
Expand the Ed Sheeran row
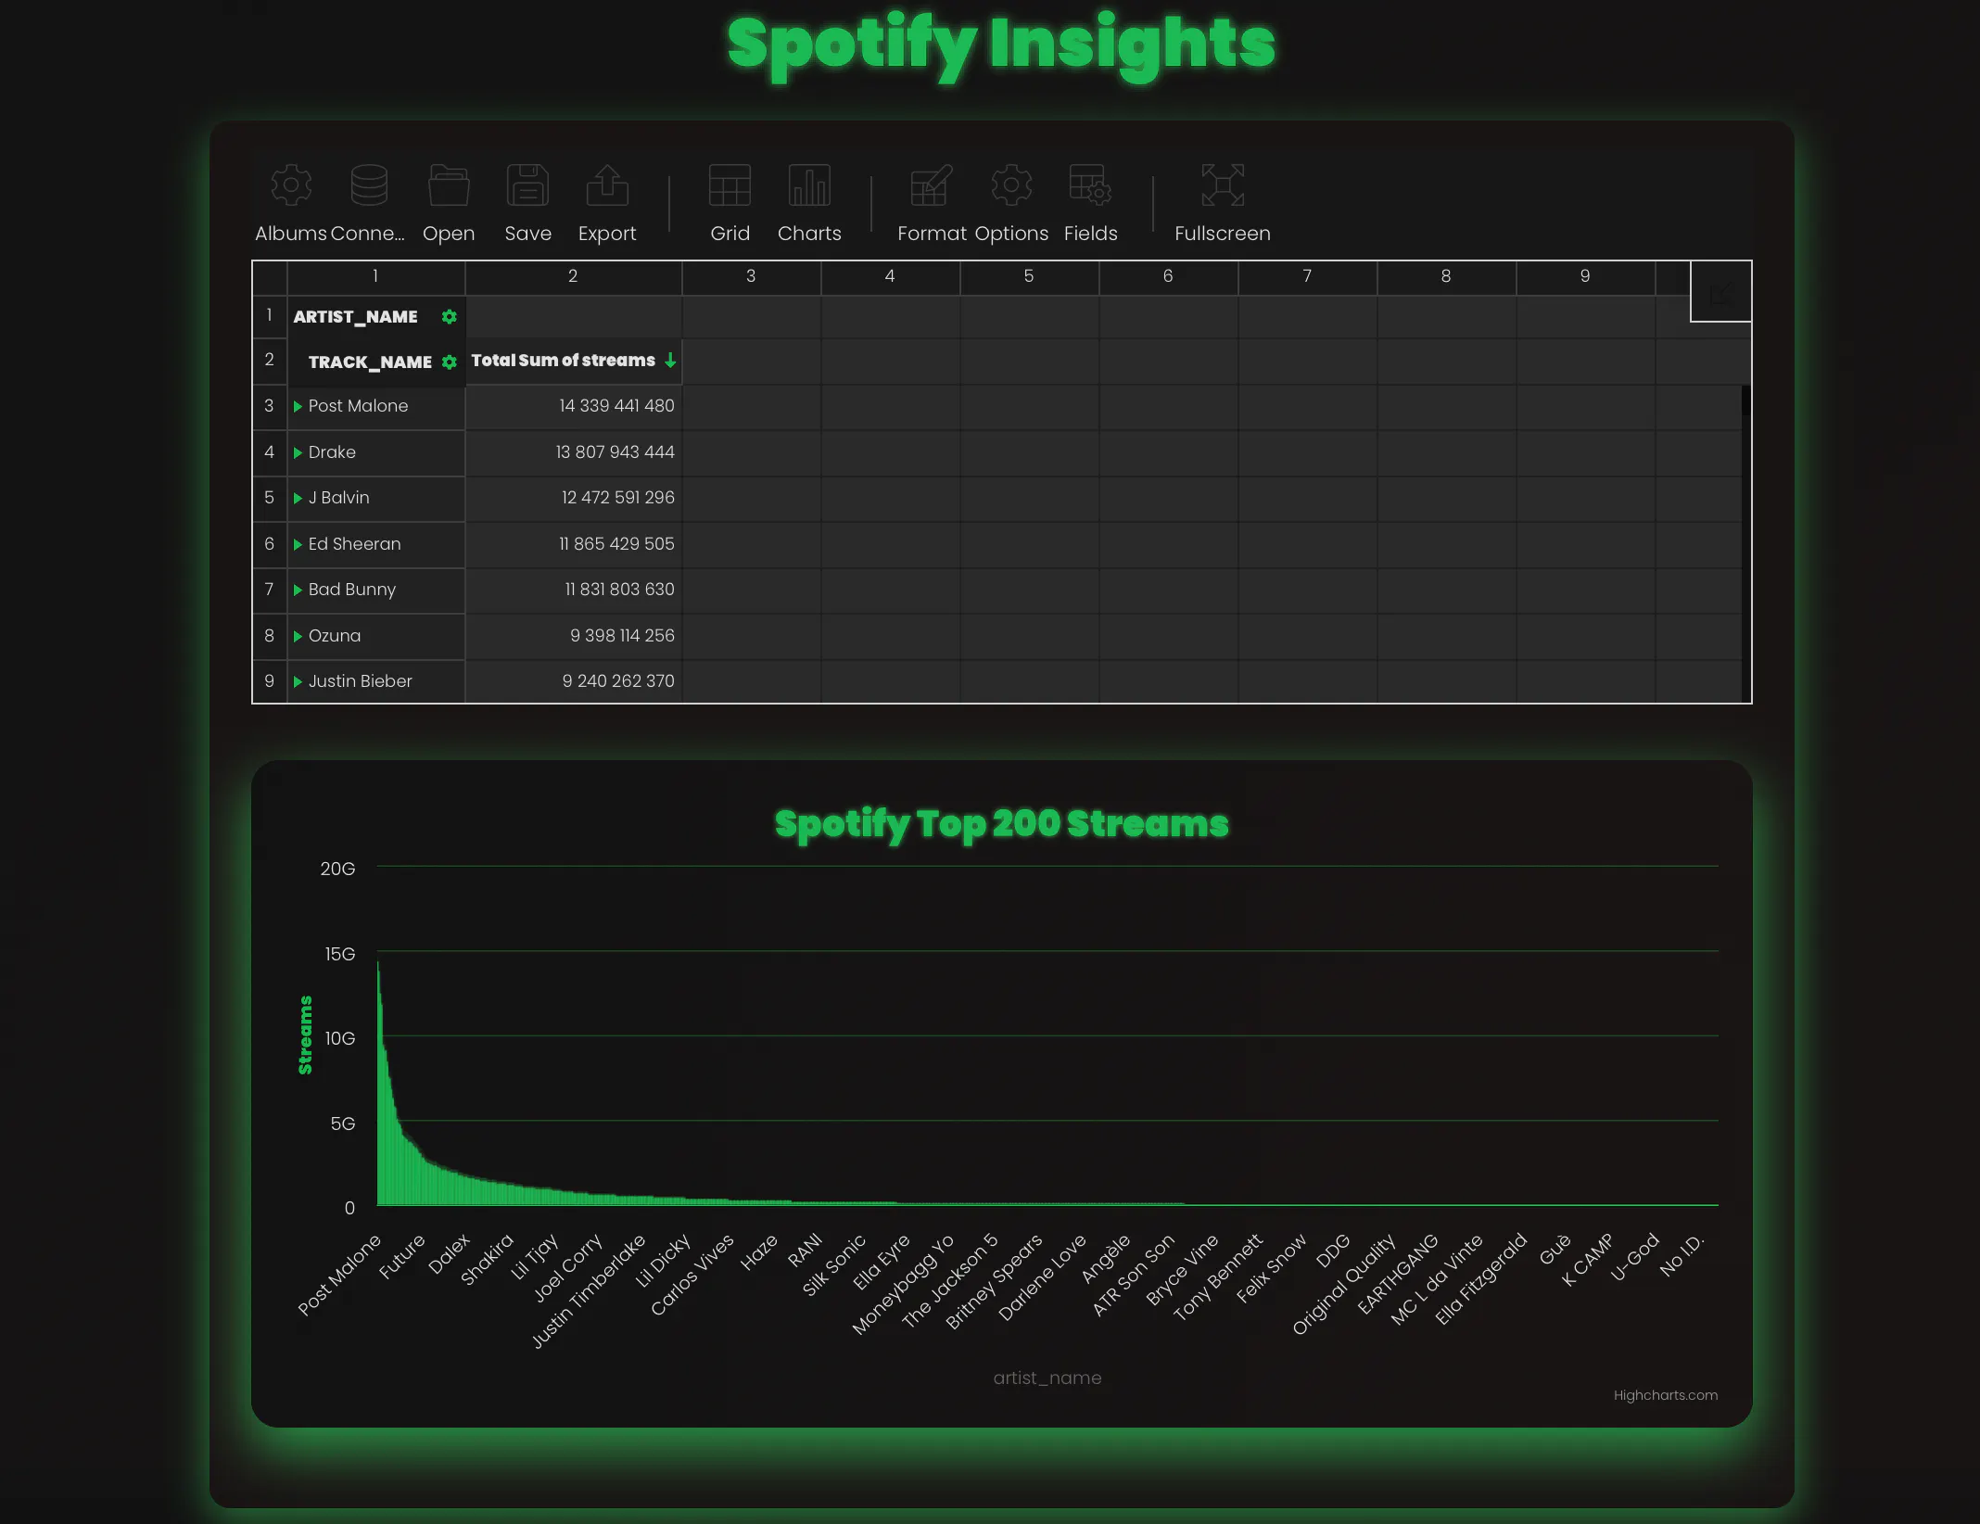coord(298,544)
